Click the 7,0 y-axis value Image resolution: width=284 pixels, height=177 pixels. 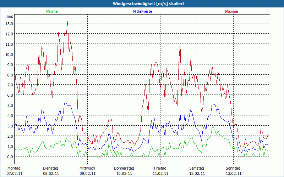10,85
